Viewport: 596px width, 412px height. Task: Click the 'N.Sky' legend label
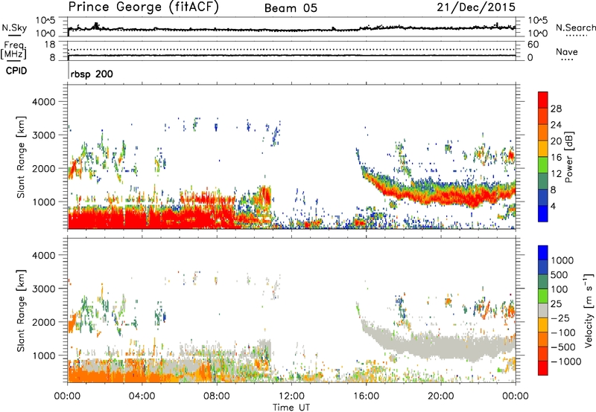[14, 28]
